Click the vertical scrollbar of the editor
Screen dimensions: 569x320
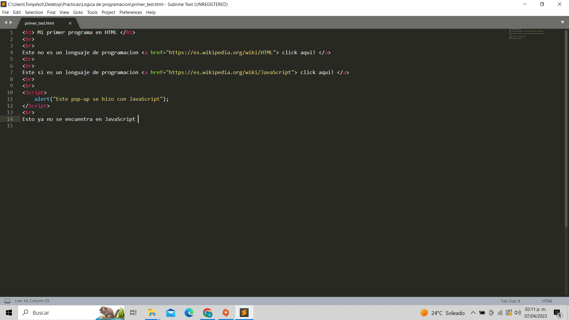pos(566,127)
